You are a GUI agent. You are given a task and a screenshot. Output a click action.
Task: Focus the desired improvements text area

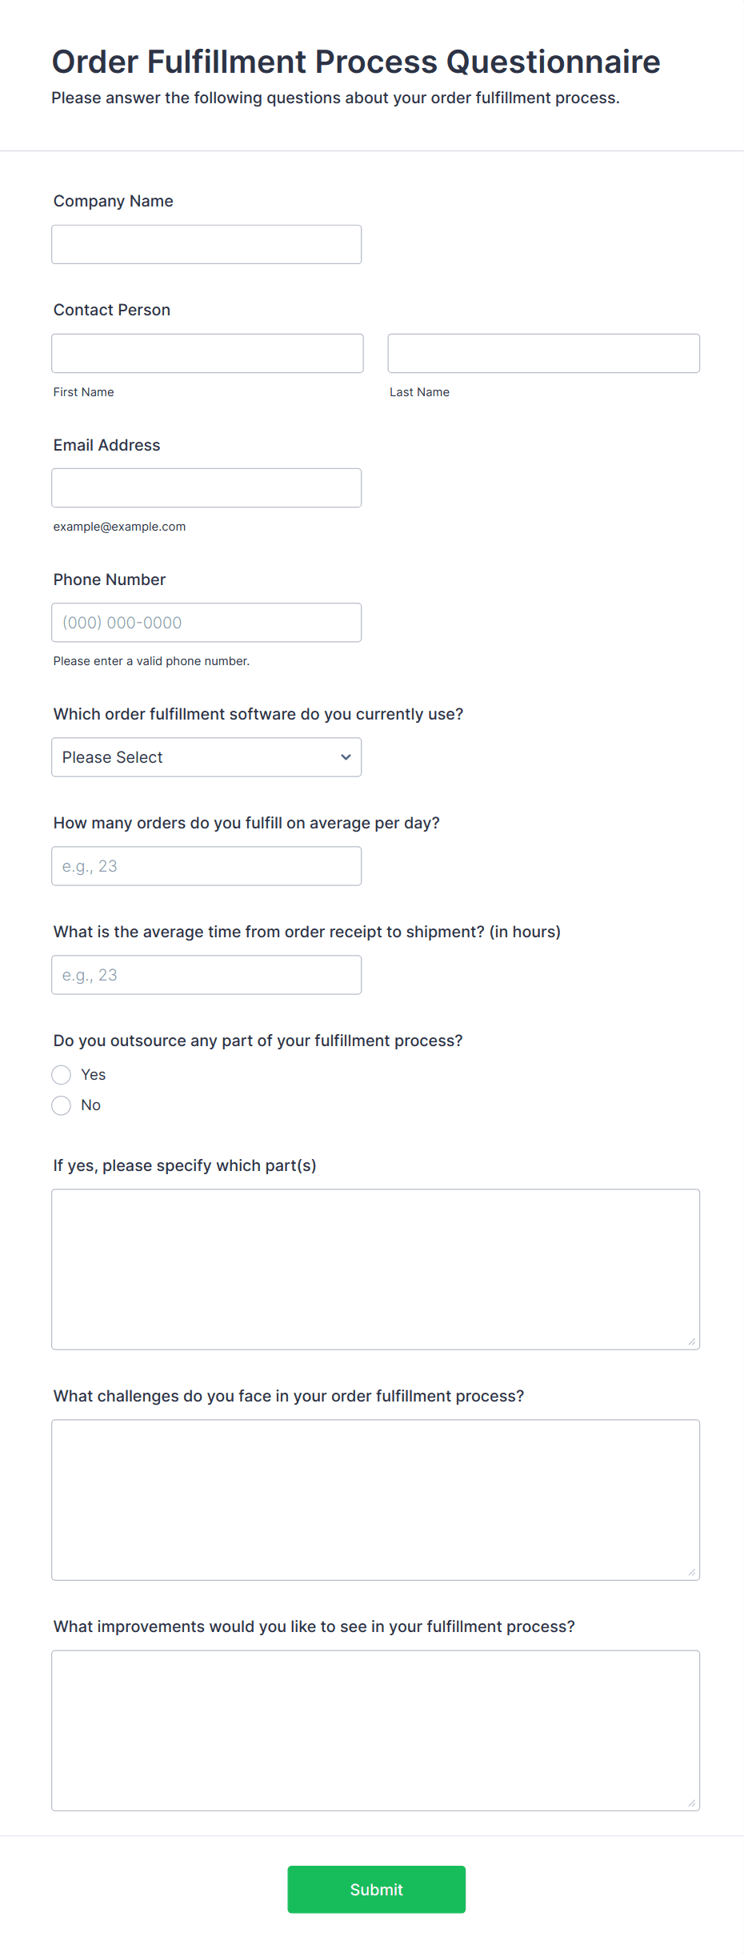coord(375,1730)
